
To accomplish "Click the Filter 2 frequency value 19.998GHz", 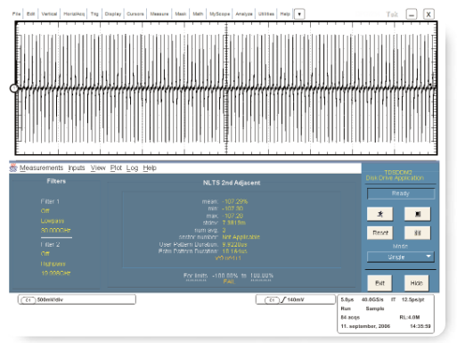I will point(55,274).
